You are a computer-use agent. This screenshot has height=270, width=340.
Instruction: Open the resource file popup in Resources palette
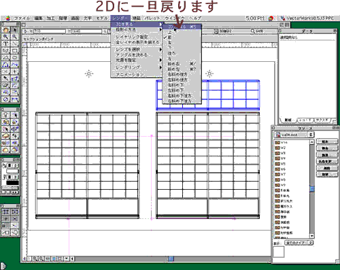[x=294, y=135]
